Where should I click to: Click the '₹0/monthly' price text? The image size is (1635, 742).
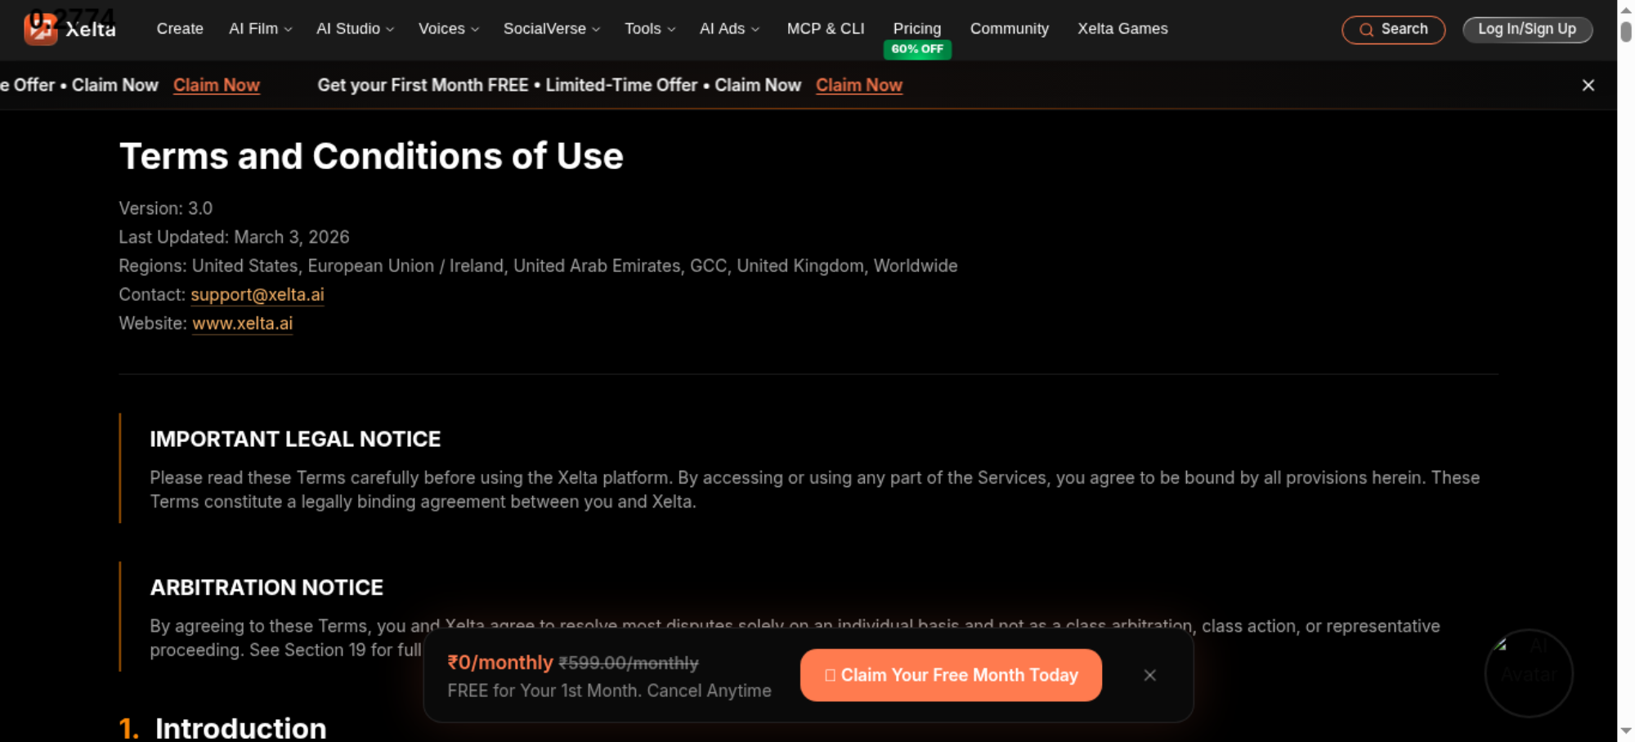[500, 663]
